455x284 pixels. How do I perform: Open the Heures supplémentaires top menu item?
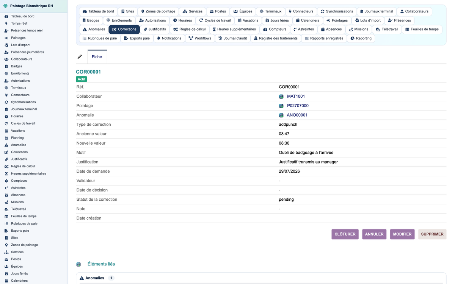[234, 29]
